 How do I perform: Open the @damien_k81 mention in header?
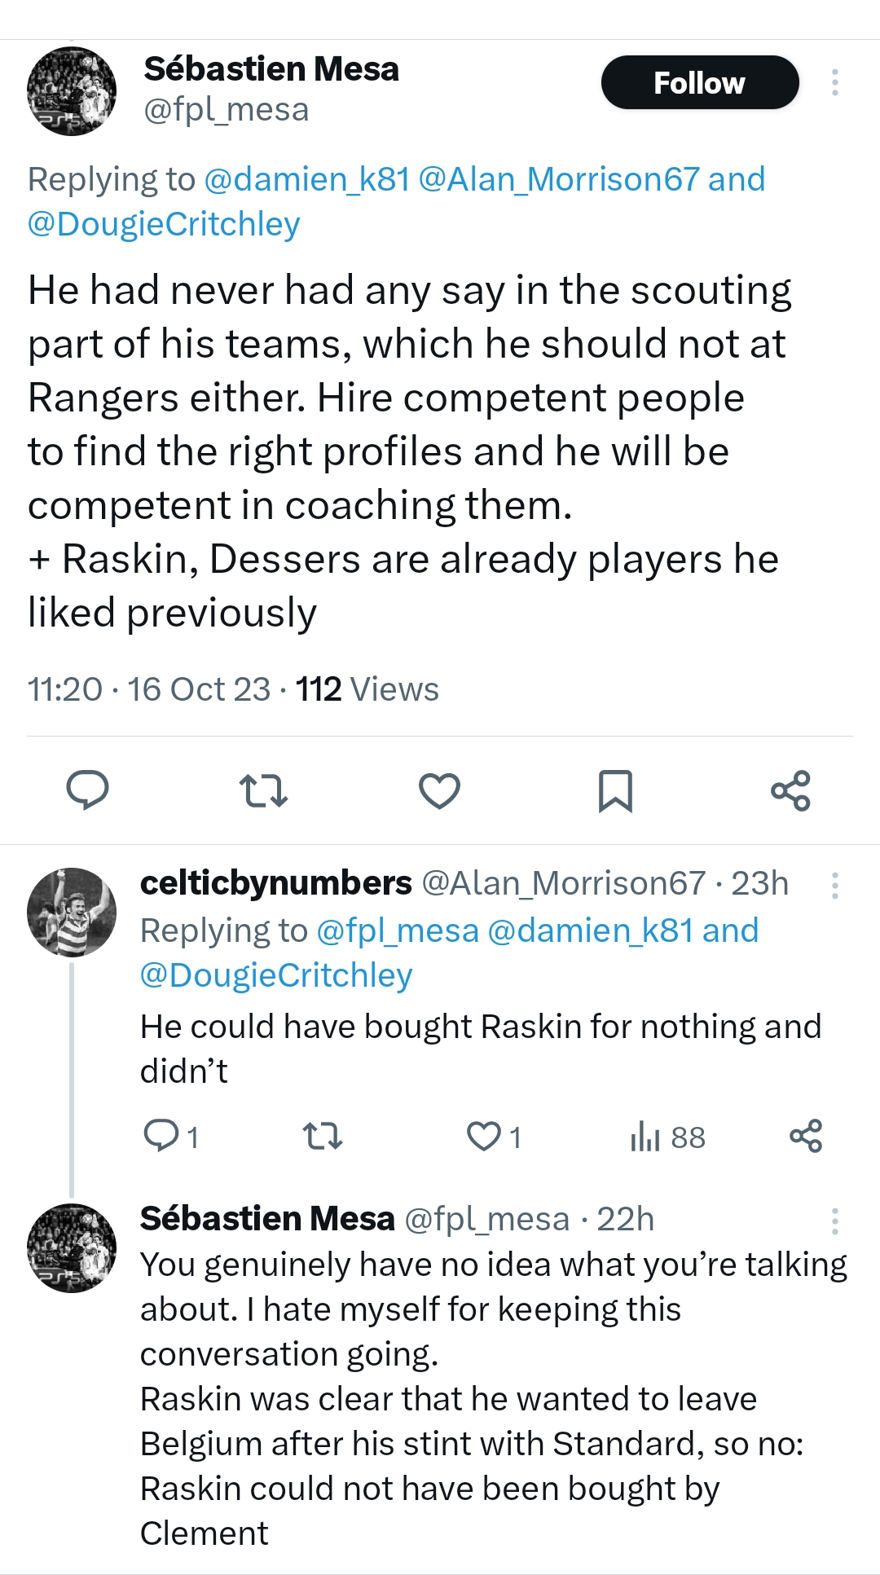click(x=306, y=179)
